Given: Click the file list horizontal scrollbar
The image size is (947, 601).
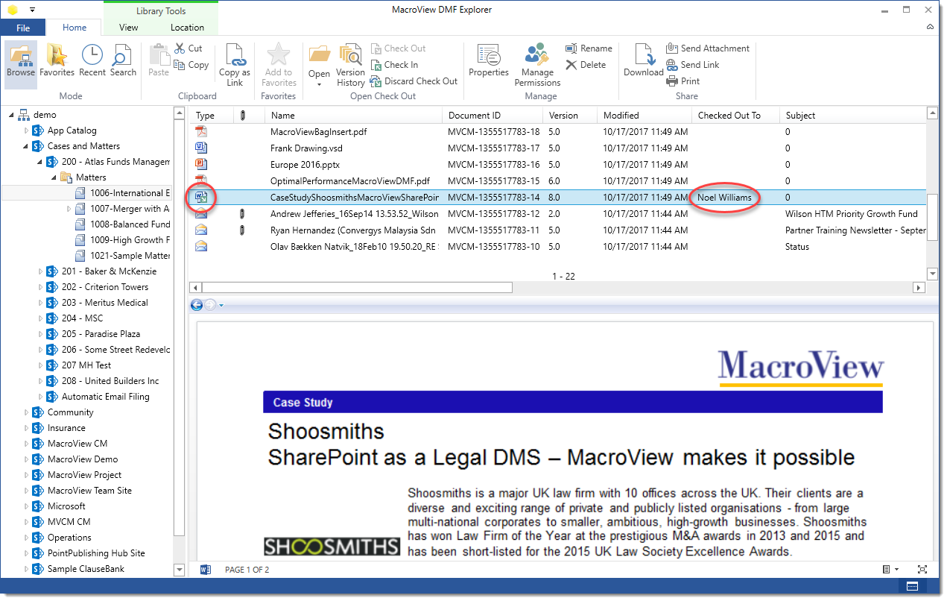Looking at the screenshot, I should pos(357,287).
